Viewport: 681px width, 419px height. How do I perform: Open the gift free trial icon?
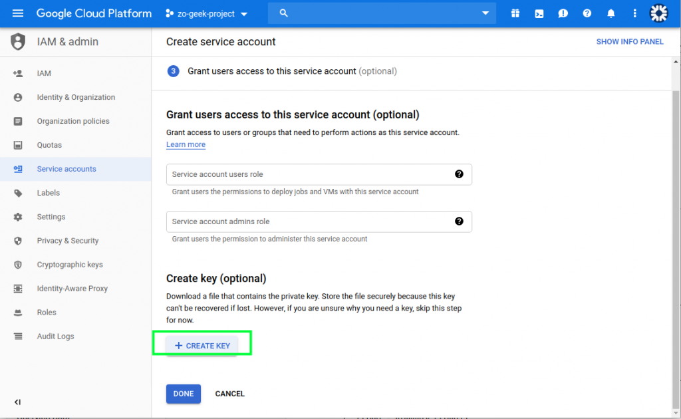515,13
